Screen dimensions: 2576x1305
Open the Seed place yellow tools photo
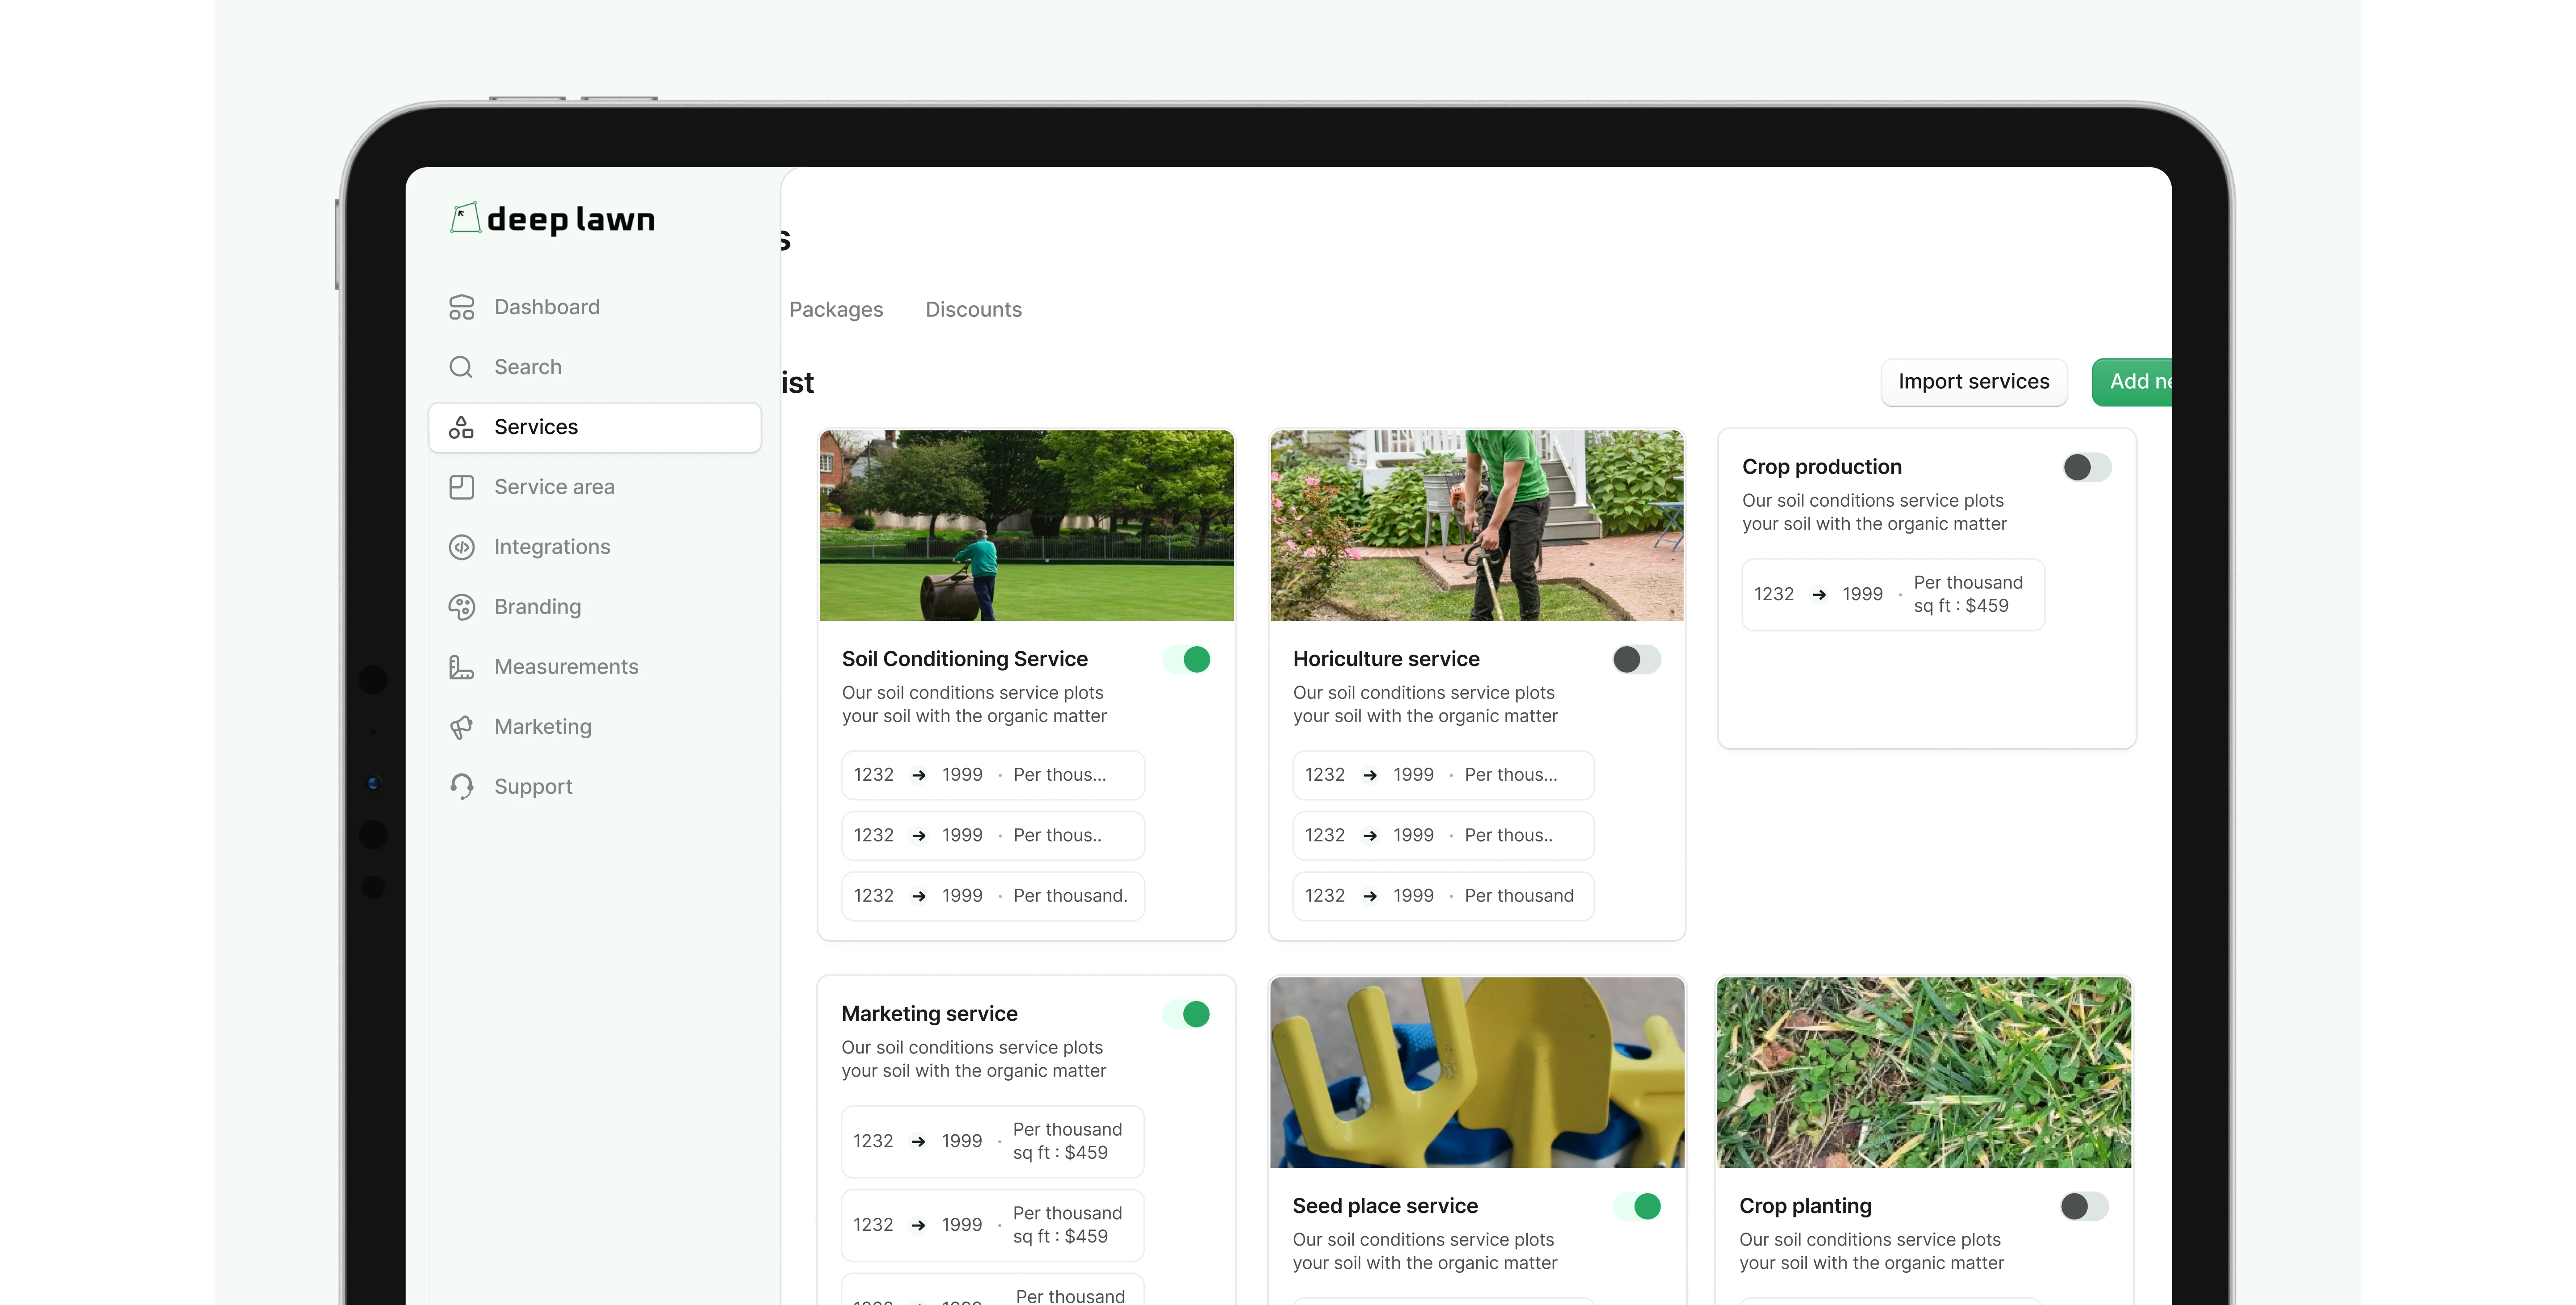tap(1477, 1072)
